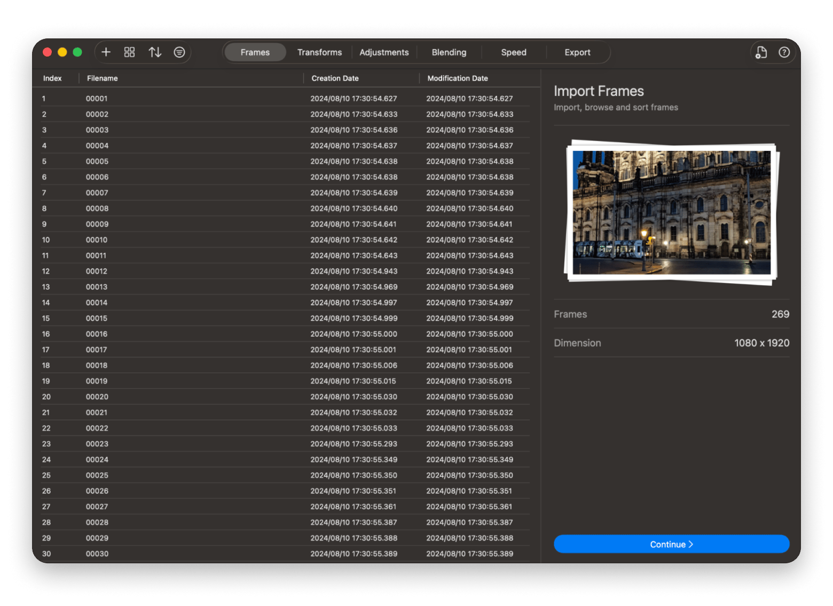The width and height of the screenshot is (833, 606).
Task: Select filename 00009
Action: click(97, 224)
